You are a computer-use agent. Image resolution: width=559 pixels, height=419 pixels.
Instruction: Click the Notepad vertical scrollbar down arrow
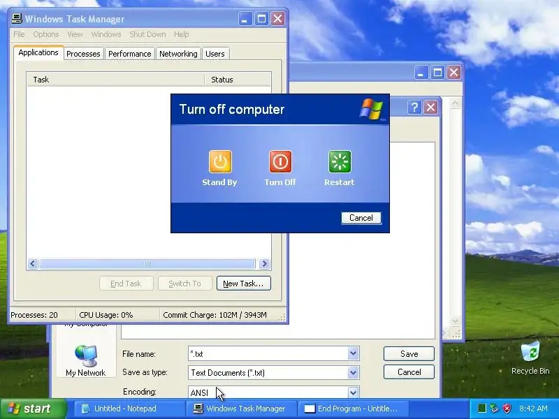click(x=456, y=321)
